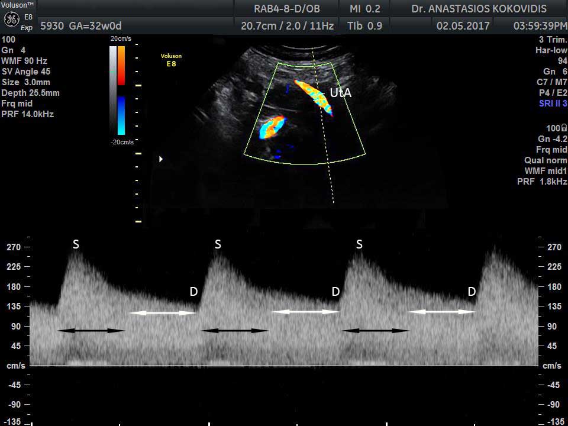Click the 'P4 / E2' setting
The width and height of the screenshot is (568, 426).
point(553,93)
